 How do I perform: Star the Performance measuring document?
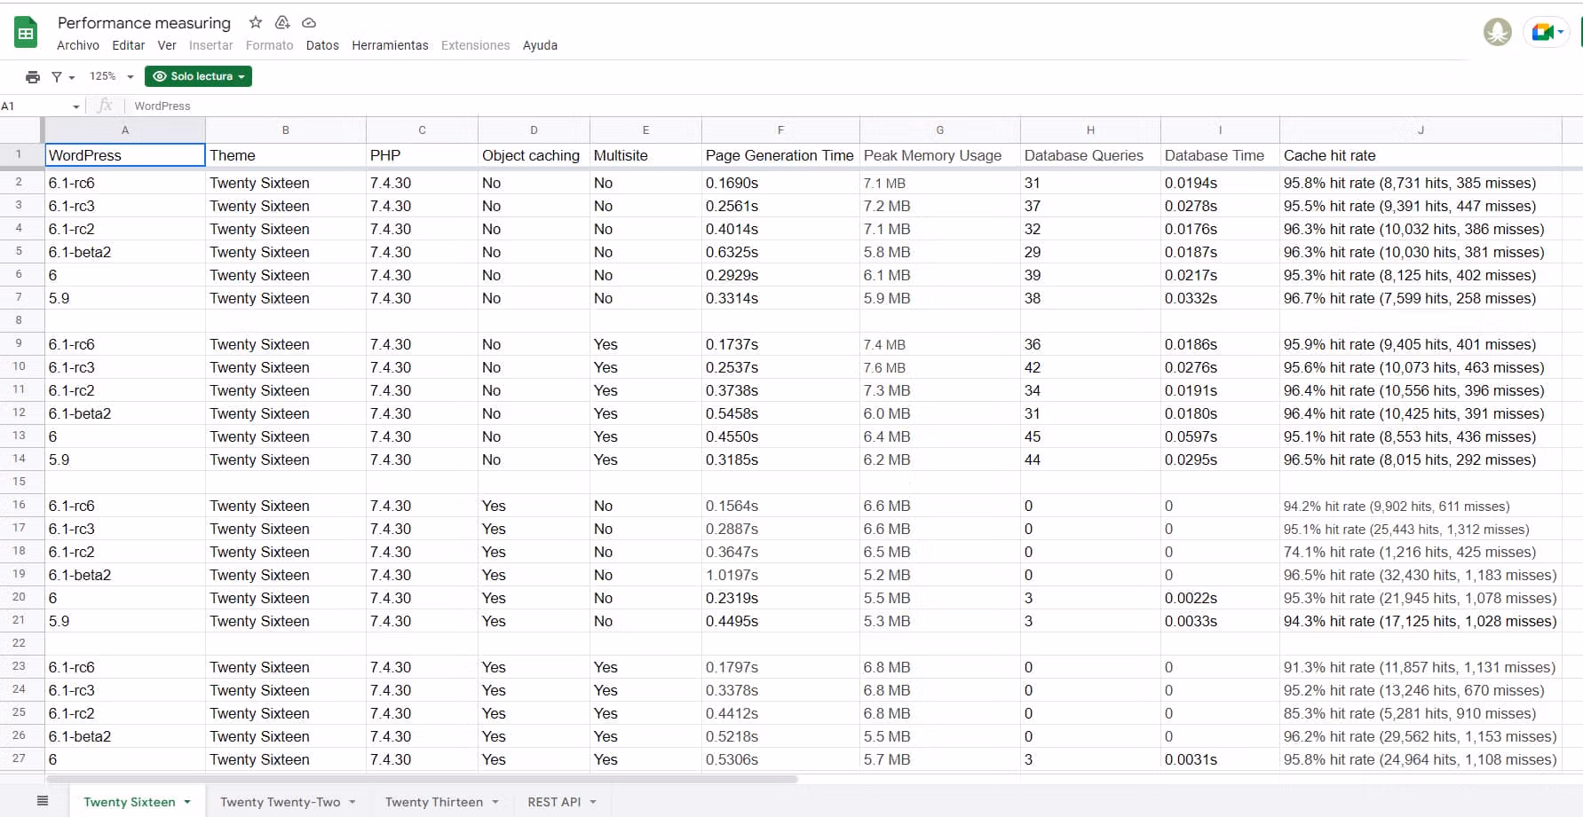pyautogui.click(x=256, y=22)
